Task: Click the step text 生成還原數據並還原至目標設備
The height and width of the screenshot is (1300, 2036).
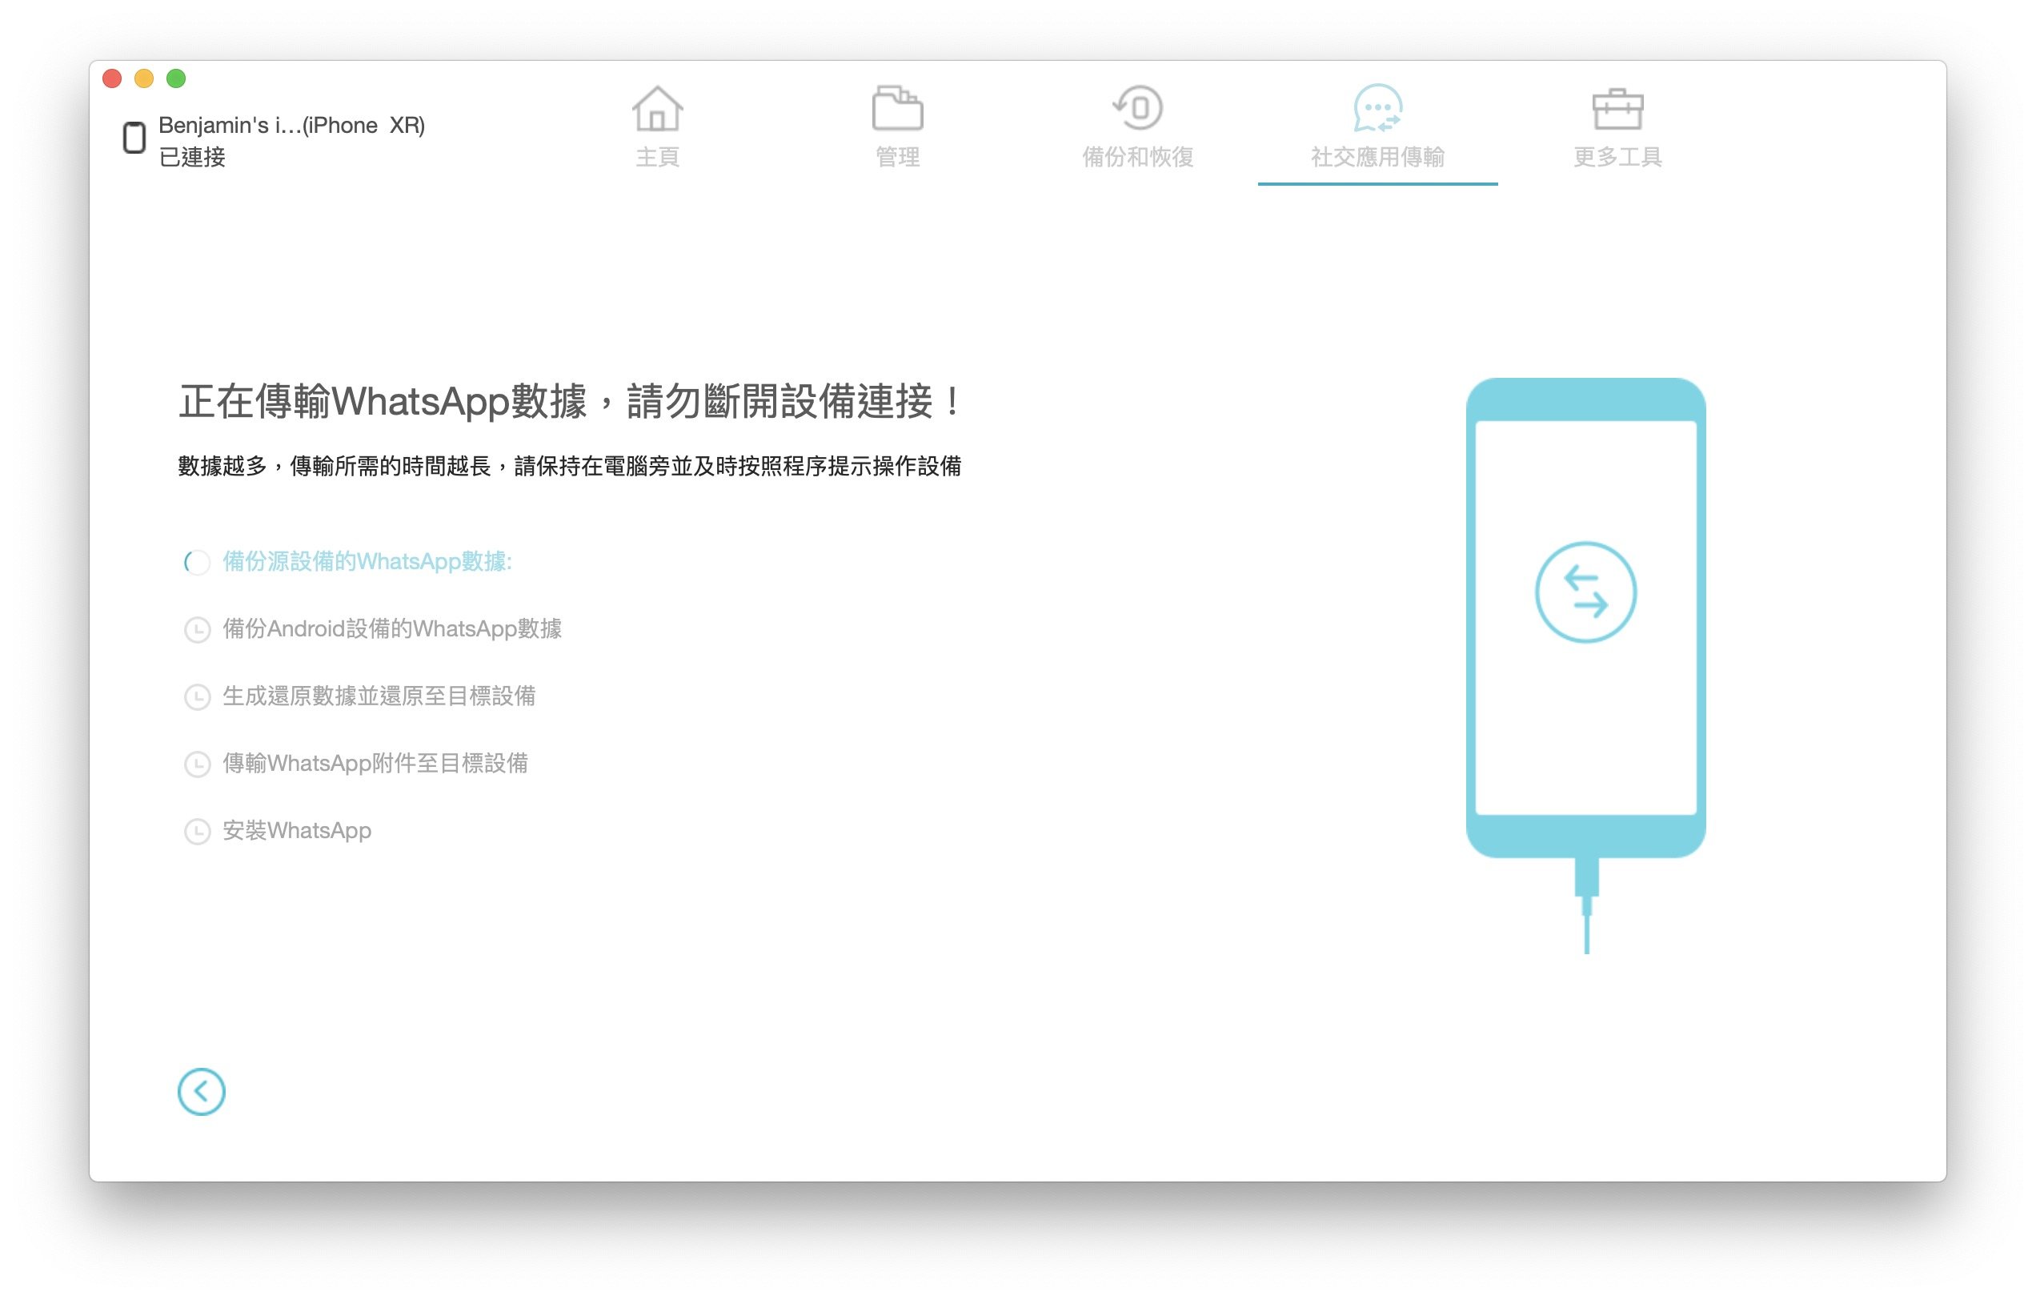Action: (379, 696)
